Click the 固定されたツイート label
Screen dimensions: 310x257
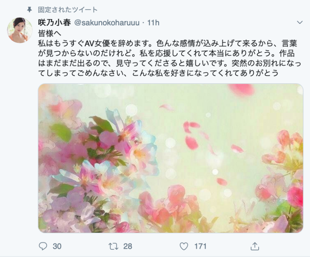pyautogui.click(x=68, y=10)
